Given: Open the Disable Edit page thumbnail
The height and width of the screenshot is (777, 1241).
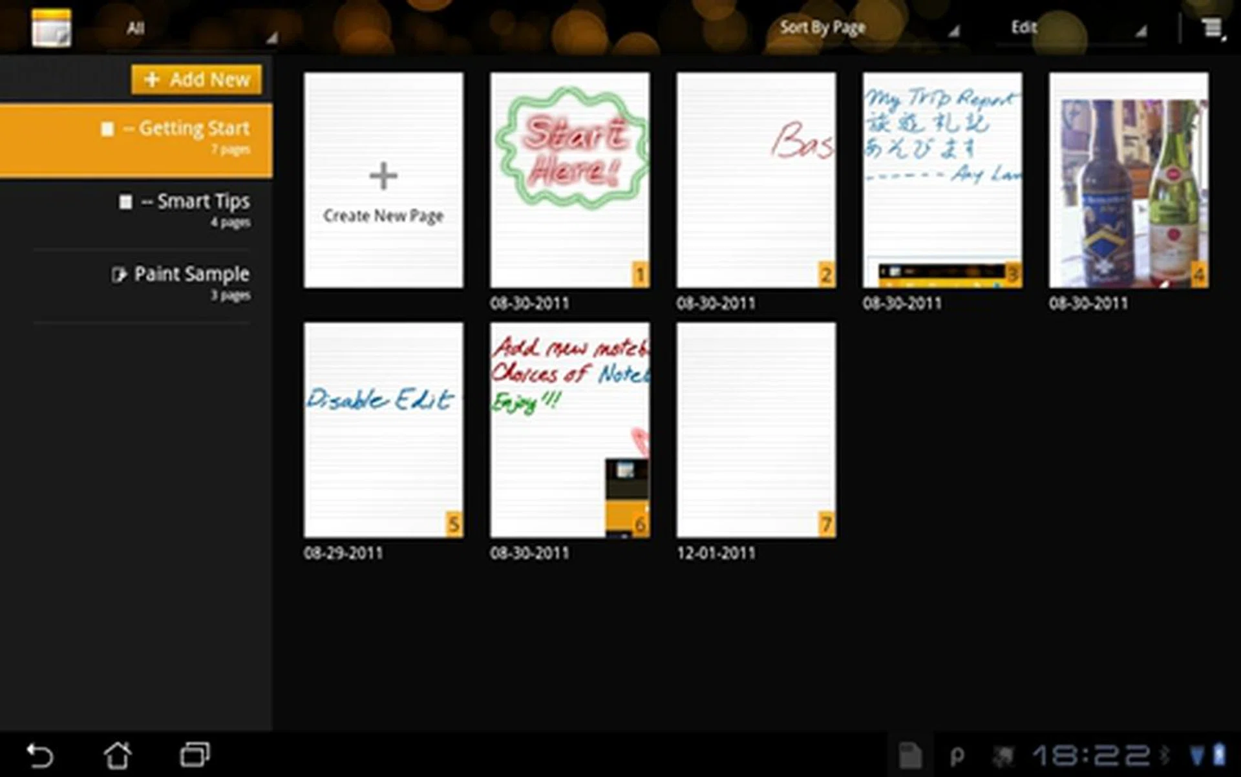Looking at the screenshot, I should (383, 430).
